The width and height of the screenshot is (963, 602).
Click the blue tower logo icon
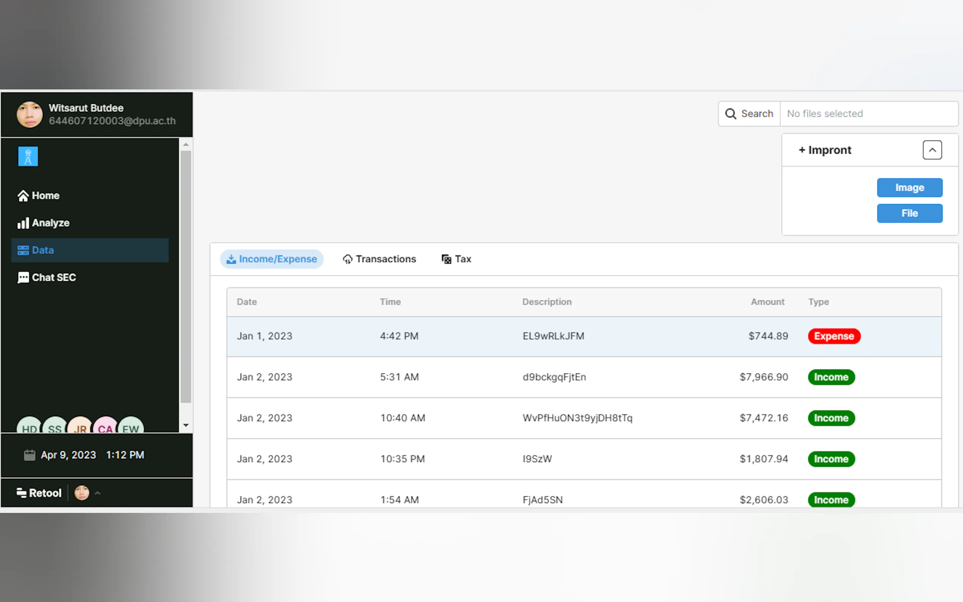pyautogui.click(x=28, y=156)
